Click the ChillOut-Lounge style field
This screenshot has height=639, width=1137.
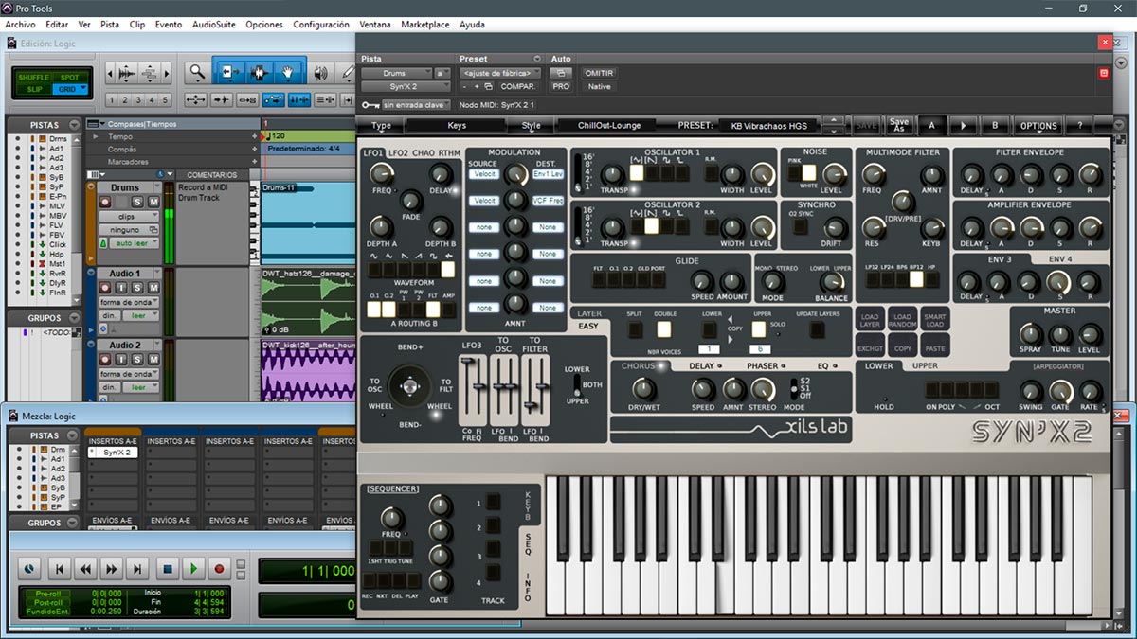(x=609, y=125)
